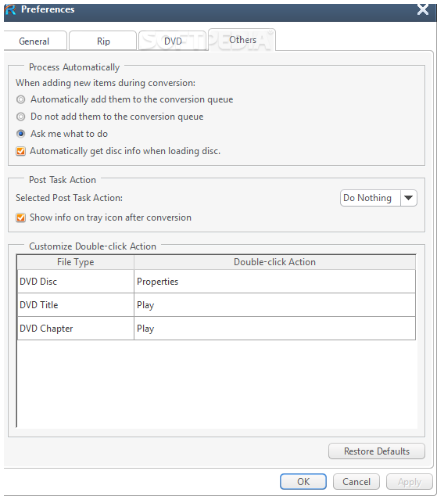The width and height of the screenshot is (437, 496).
Task: Cancel the Preferences changes
Action: 356,481
